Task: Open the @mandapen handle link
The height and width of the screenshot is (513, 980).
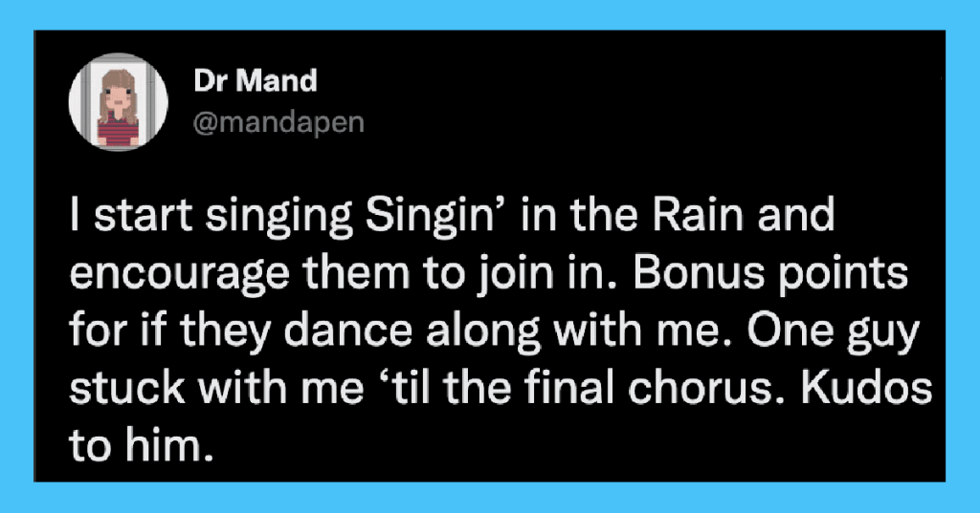Action: click(278, 121)
